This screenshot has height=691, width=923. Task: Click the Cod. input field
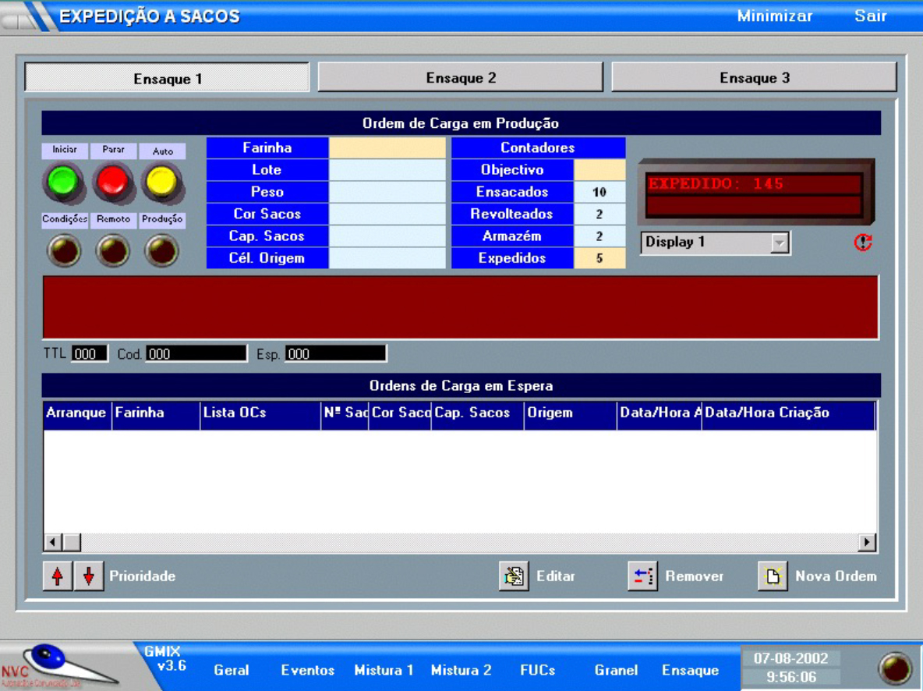coord(196,354)
